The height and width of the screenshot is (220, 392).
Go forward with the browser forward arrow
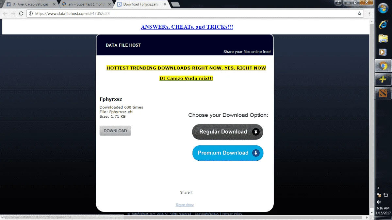13,13
